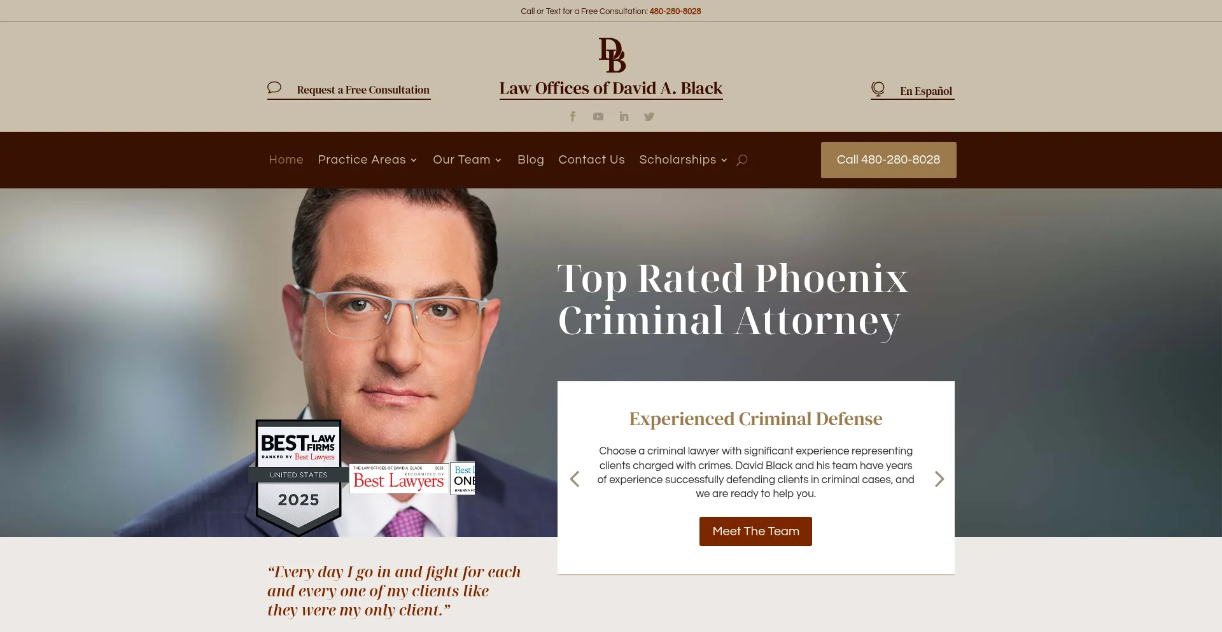Click the search magnifier icon in navigation
Image resolution: width=1222 pixels, height=632 pixels.
pyautogui.click(x=742, y=160)
